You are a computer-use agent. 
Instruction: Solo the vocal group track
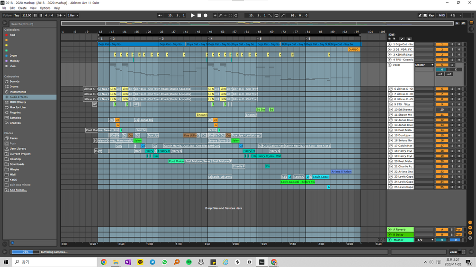(452, 65)
